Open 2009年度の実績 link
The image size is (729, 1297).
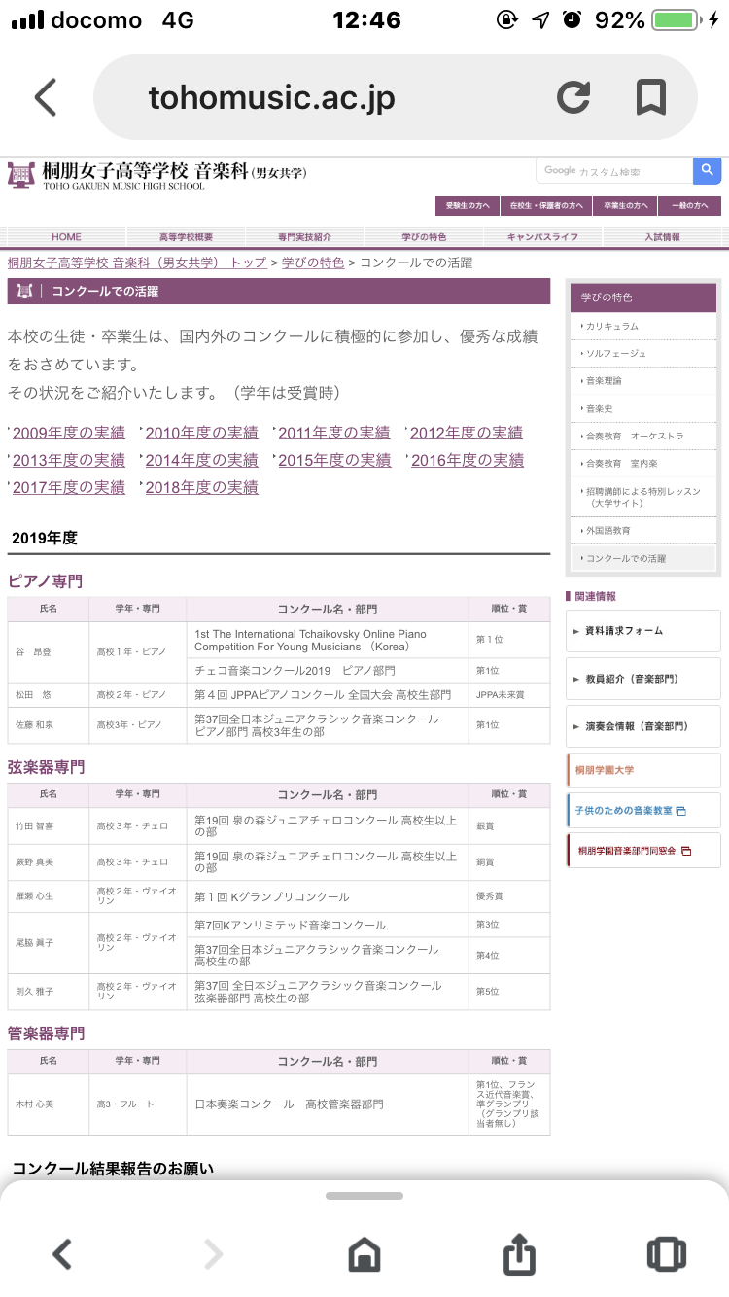69,433
